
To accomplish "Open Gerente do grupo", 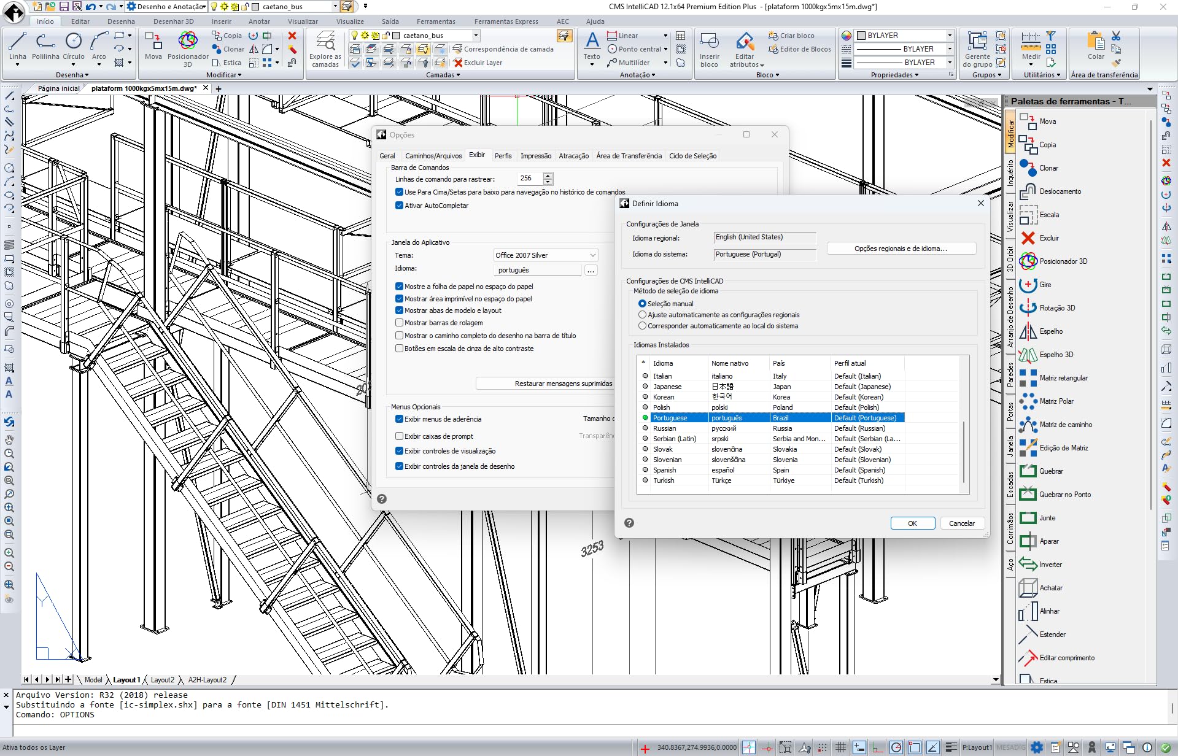I will [x=977, y=49].
